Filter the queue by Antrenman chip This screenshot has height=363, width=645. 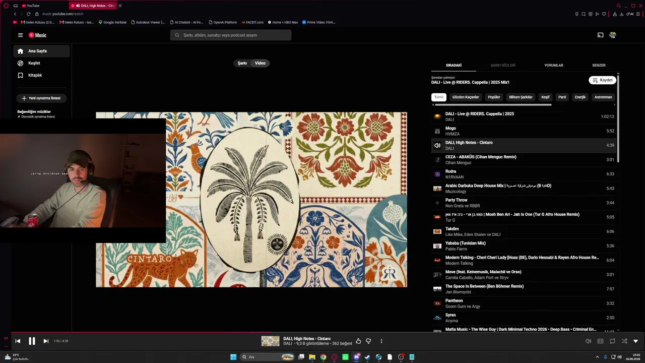point(603,97)
